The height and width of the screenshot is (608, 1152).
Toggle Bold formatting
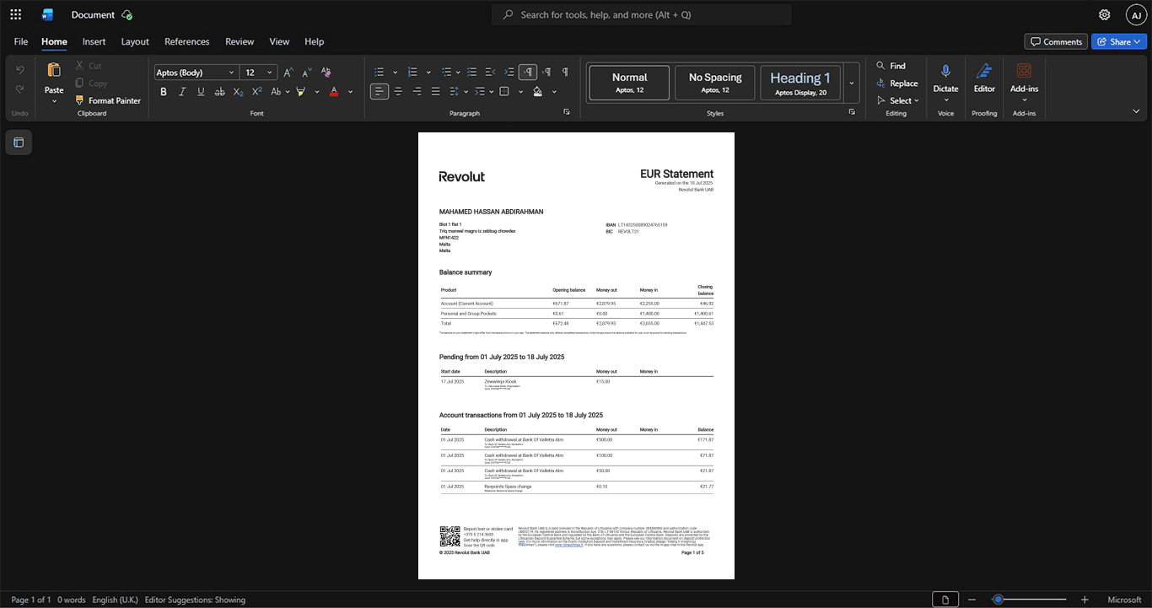click(164, 91)
